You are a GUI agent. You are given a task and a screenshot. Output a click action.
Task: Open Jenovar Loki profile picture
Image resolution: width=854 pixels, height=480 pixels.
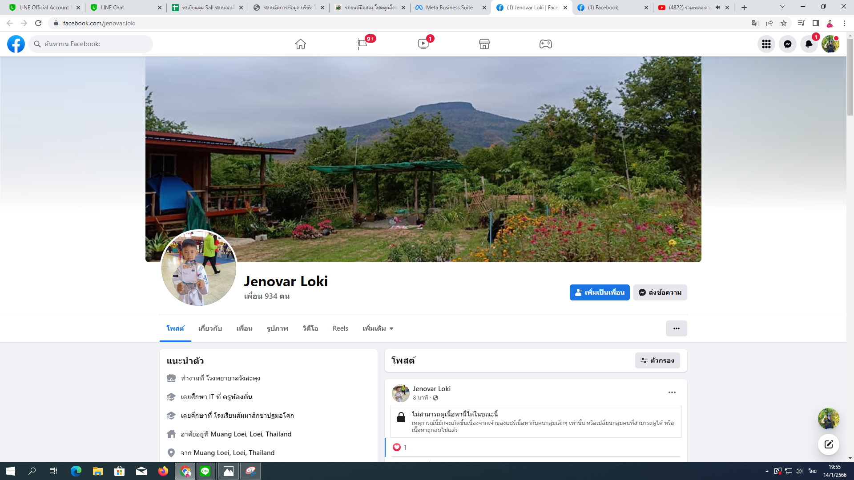pyautogui.click(x=199, y=268)
